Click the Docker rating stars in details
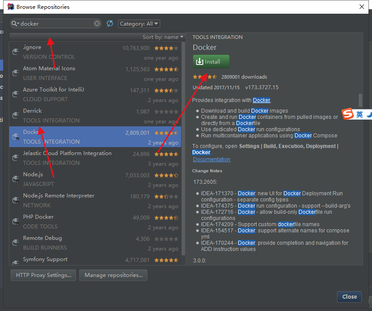372x311 pixels. point(205,77)
